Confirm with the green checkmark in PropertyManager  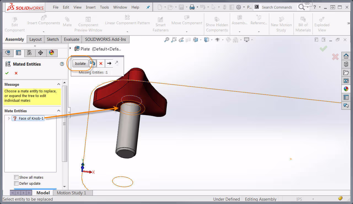point(7,73)
